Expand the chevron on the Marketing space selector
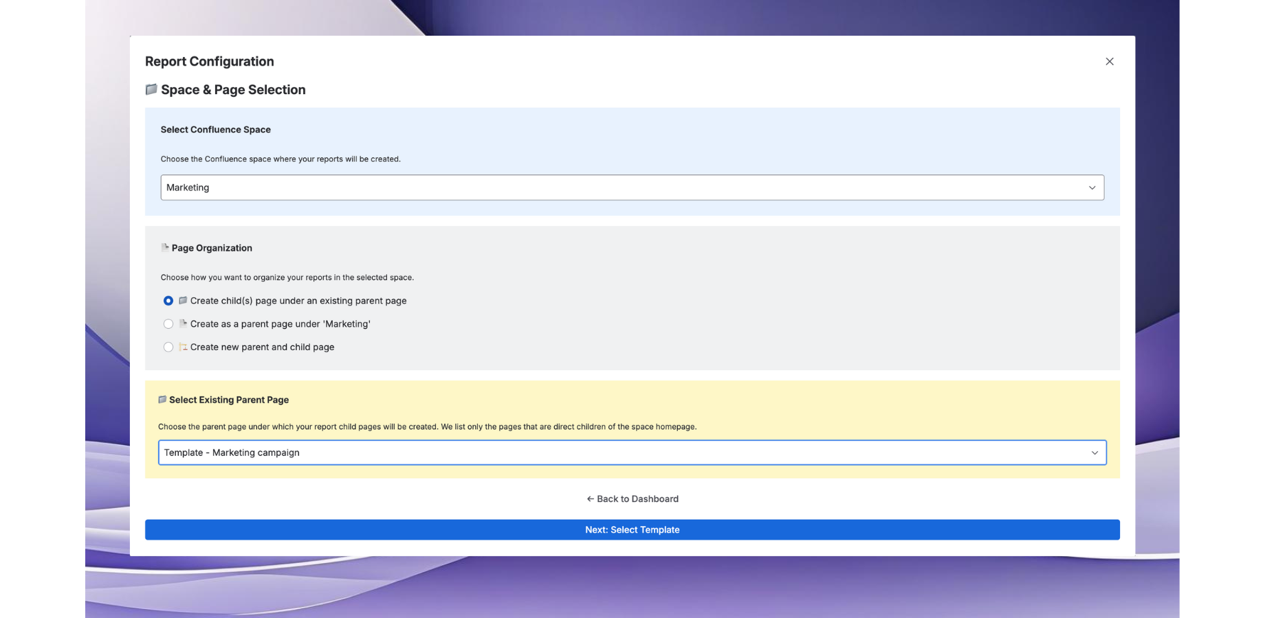Screen dimensions: 1265x618 coord(1092,187)
